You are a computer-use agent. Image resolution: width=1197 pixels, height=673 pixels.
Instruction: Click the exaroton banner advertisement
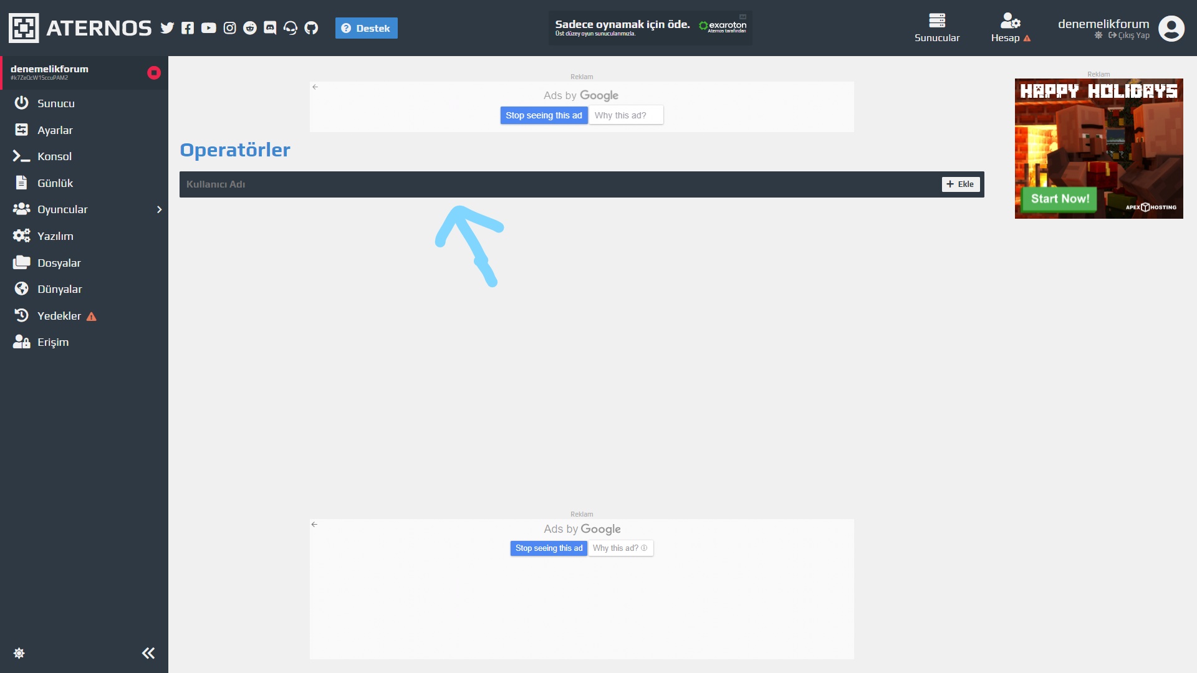650,28
